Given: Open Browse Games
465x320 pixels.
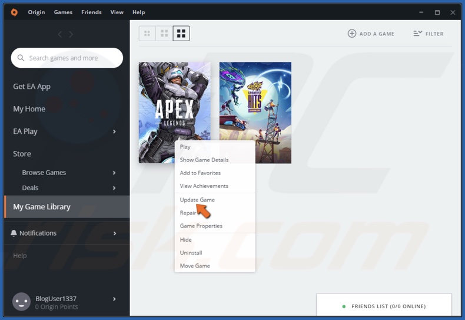Looking at the screenshot, I should point(44,173).
